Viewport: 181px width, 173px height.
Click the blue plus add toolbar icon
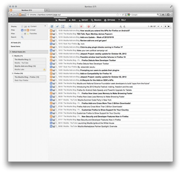[70, 26]
